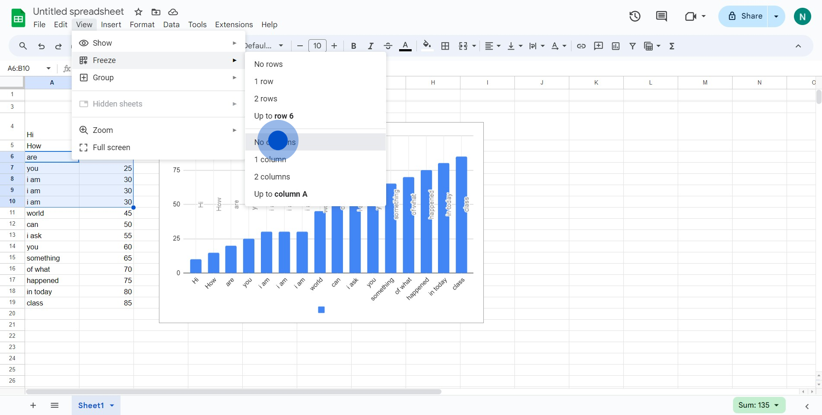Open the font family dropdown

pyautogui.click(x=264, y=46)
